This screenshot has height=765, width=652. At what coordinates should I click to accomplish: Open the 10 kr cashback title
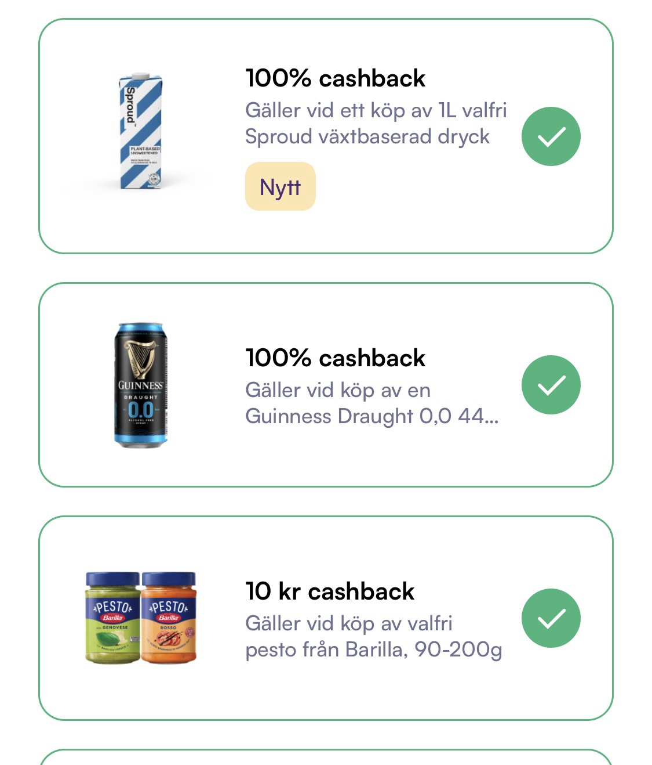tap(330, 591)
